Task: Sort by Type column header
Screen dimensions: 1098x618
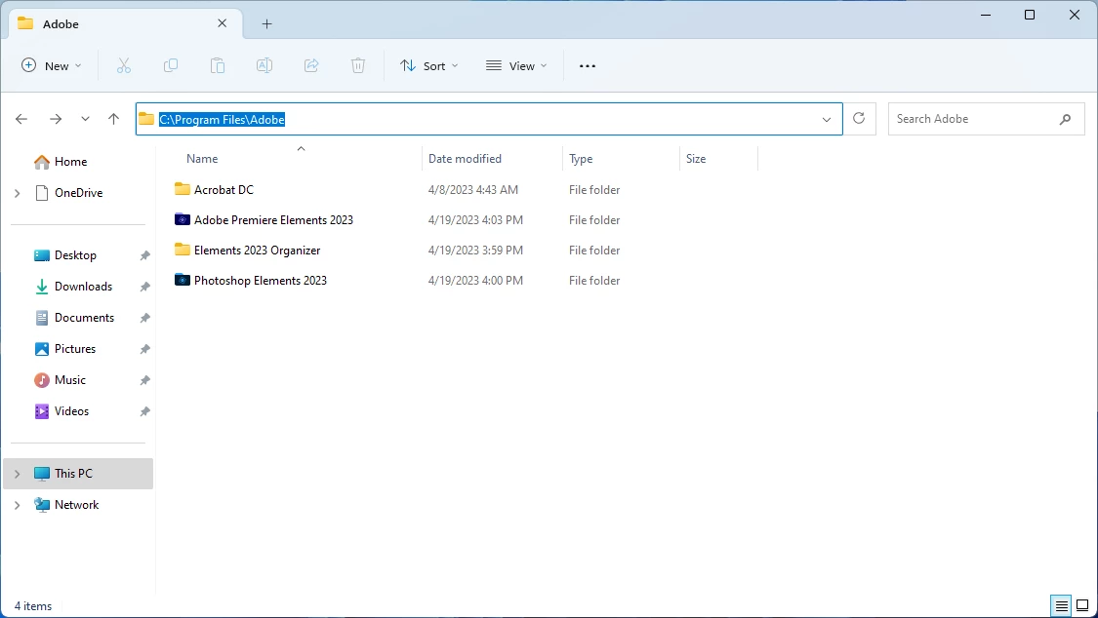Action: pyautogui.click(x=581, y=159)
